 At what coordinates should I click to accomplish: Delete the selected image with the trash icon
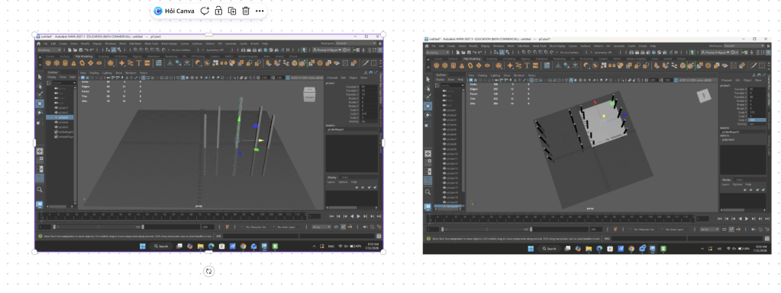[x=246, y=11]
